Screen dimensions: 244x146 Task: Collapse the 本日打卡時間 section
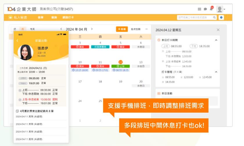(x=216, y=40)
